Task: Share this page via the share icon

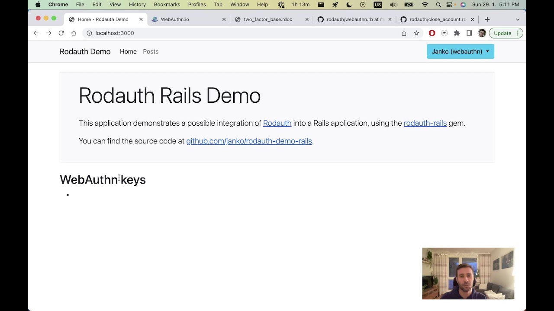Action: [x=404, y=33]
